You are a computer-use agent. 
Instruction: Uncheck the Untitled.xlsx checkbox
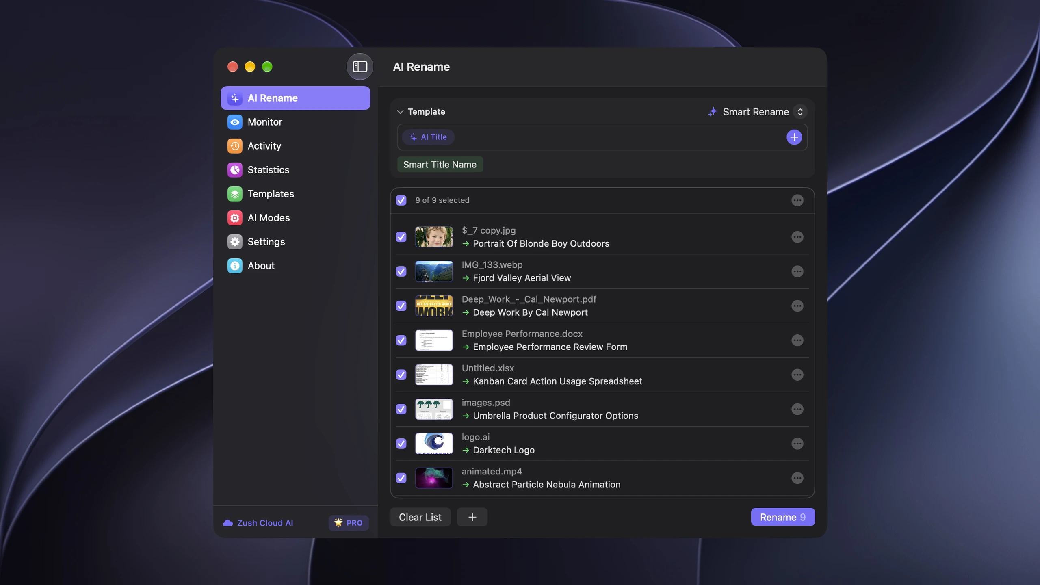pyautogui.click(x=401, y=375)
